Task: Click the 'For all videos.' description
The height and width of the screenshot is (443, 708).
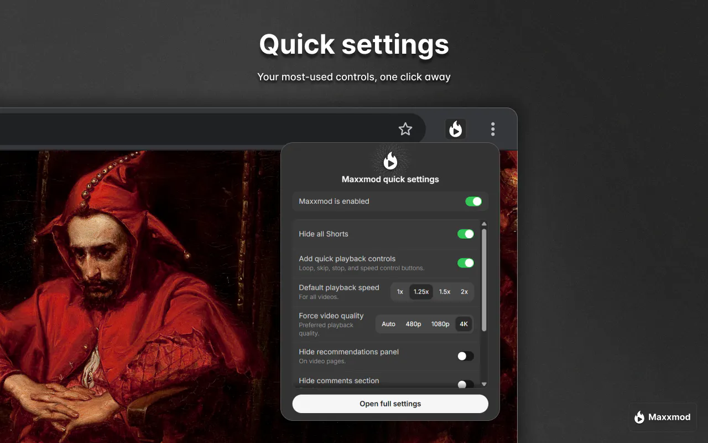Action: (x=319, y=297)
